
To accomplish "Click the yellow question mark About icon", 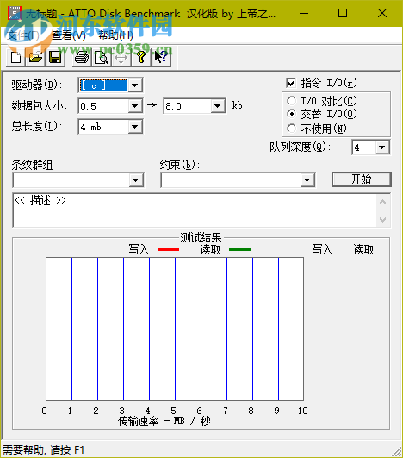I will (x=141, y=57).
